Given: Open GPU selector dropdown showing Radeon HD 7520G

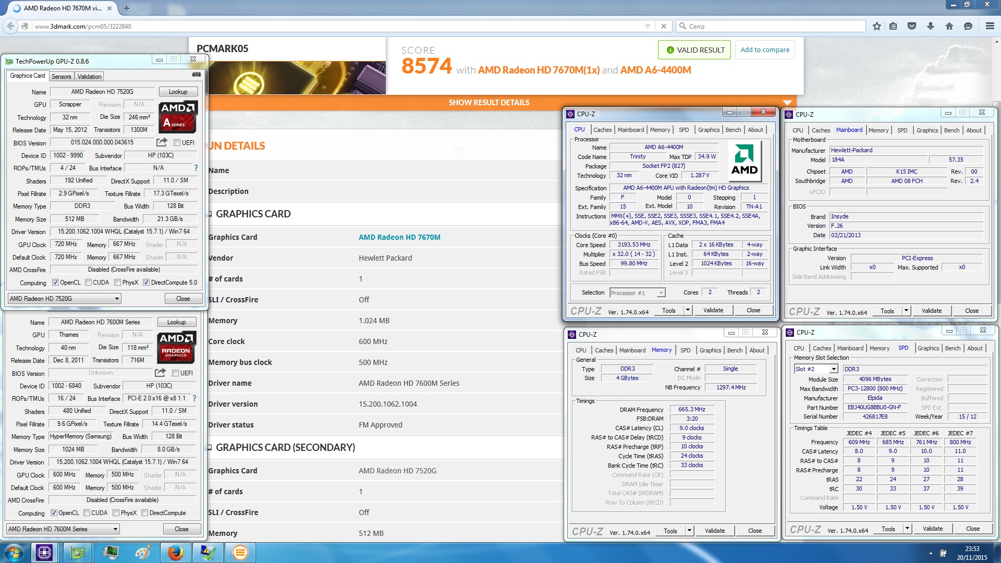Looking at the screenshot, I should point(64,298).
